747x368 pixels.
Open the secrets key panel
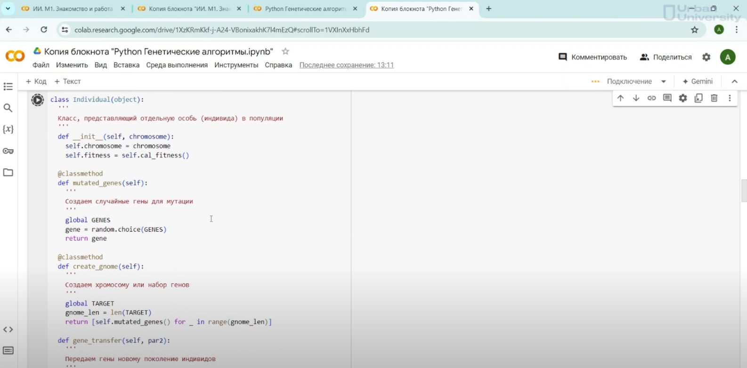pos(8,151)
